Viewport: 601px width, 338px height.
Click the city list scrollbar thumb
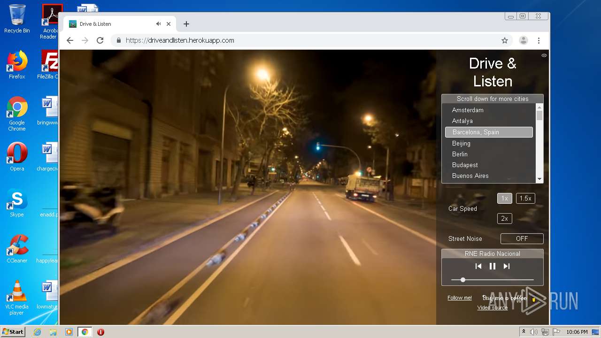539,115
